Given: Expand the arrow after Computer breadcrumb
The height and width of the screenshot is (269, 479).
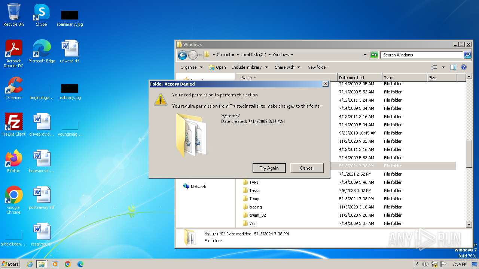Looking at the screenshot, I should click(x=237, y=55).
